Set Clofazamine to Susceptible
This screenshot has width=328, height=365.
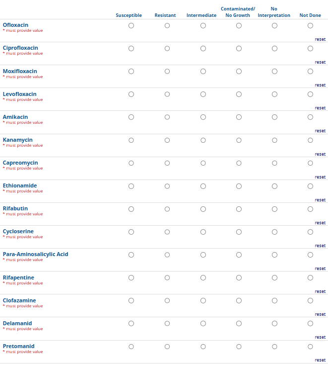(x=131, y=300)
